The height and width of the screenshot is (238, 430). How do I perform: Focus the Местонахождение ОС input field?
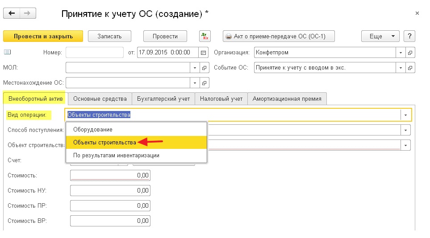128,83
